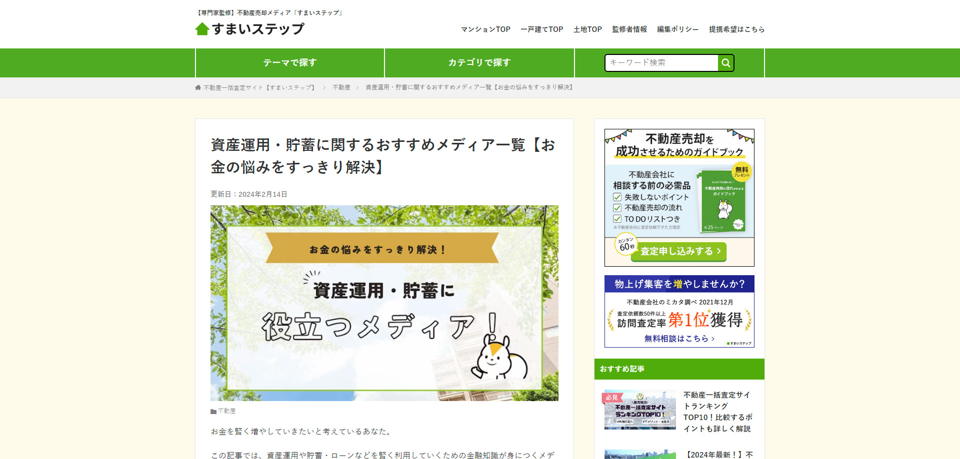Click the 無料プレゼント badge on the guidebook banner
Screen dimensions: 960x459
(741, 171)
